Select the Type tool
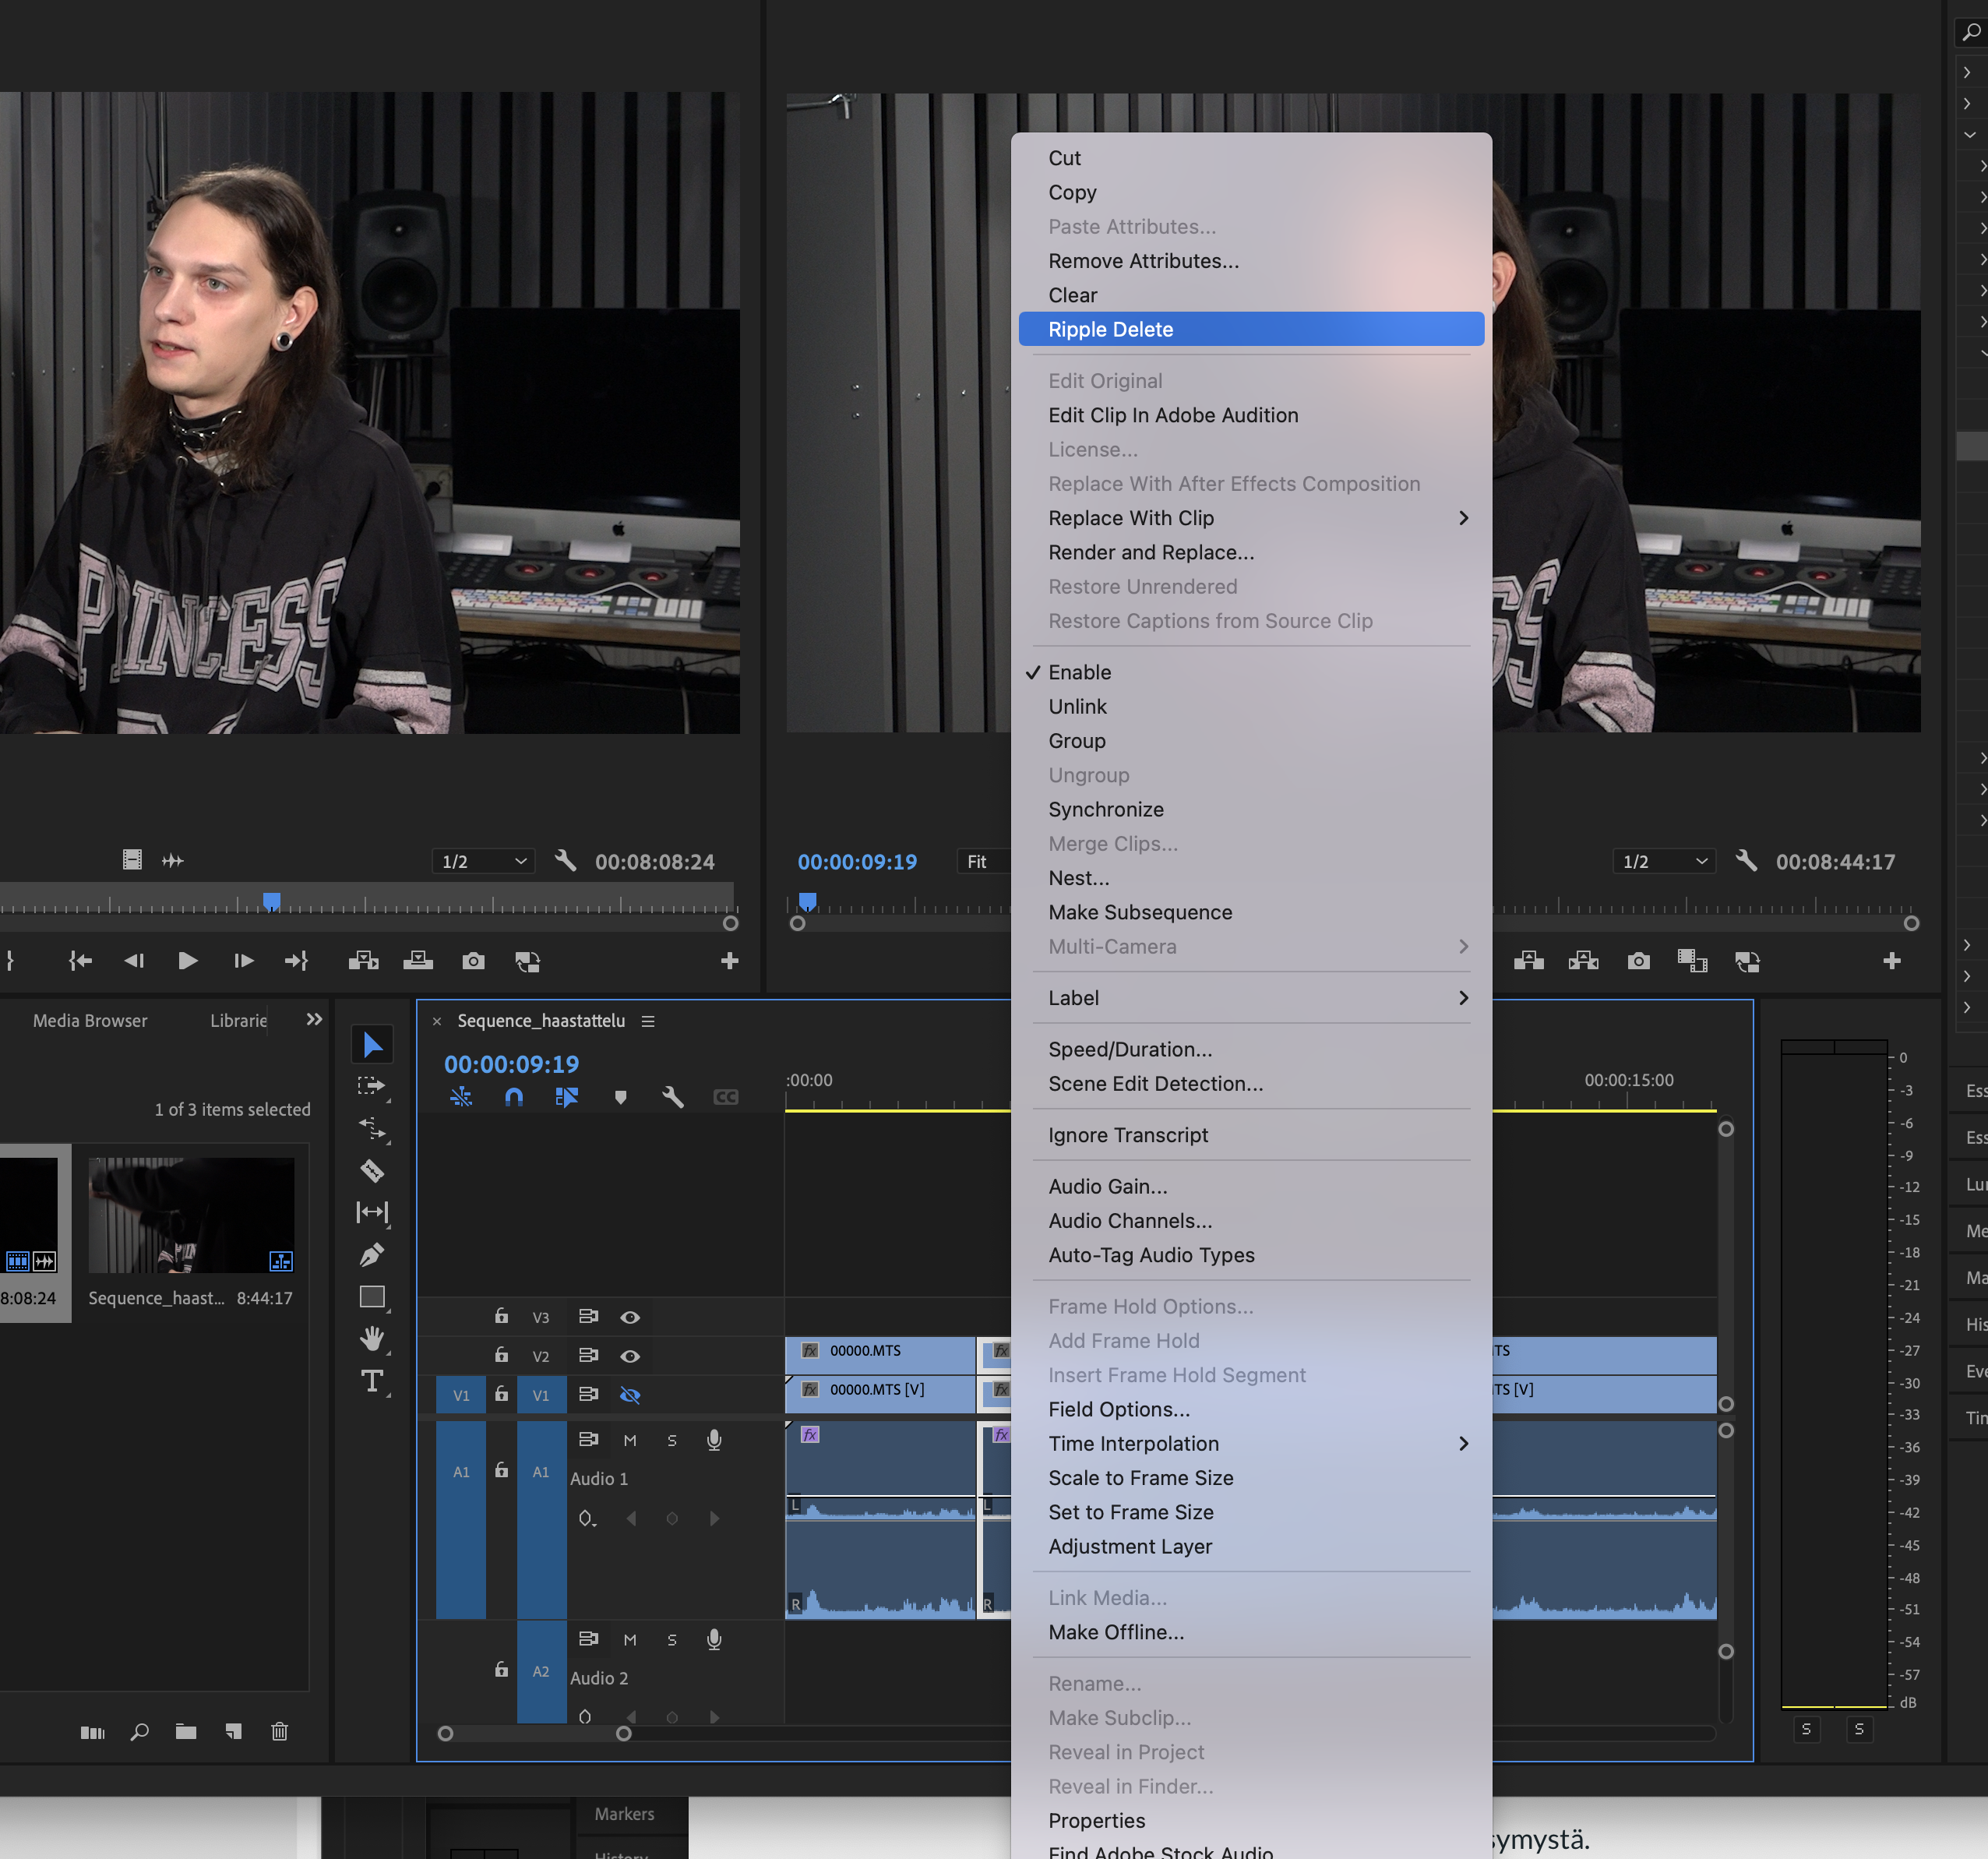 pyautogui.click(x=372, y=1381)
